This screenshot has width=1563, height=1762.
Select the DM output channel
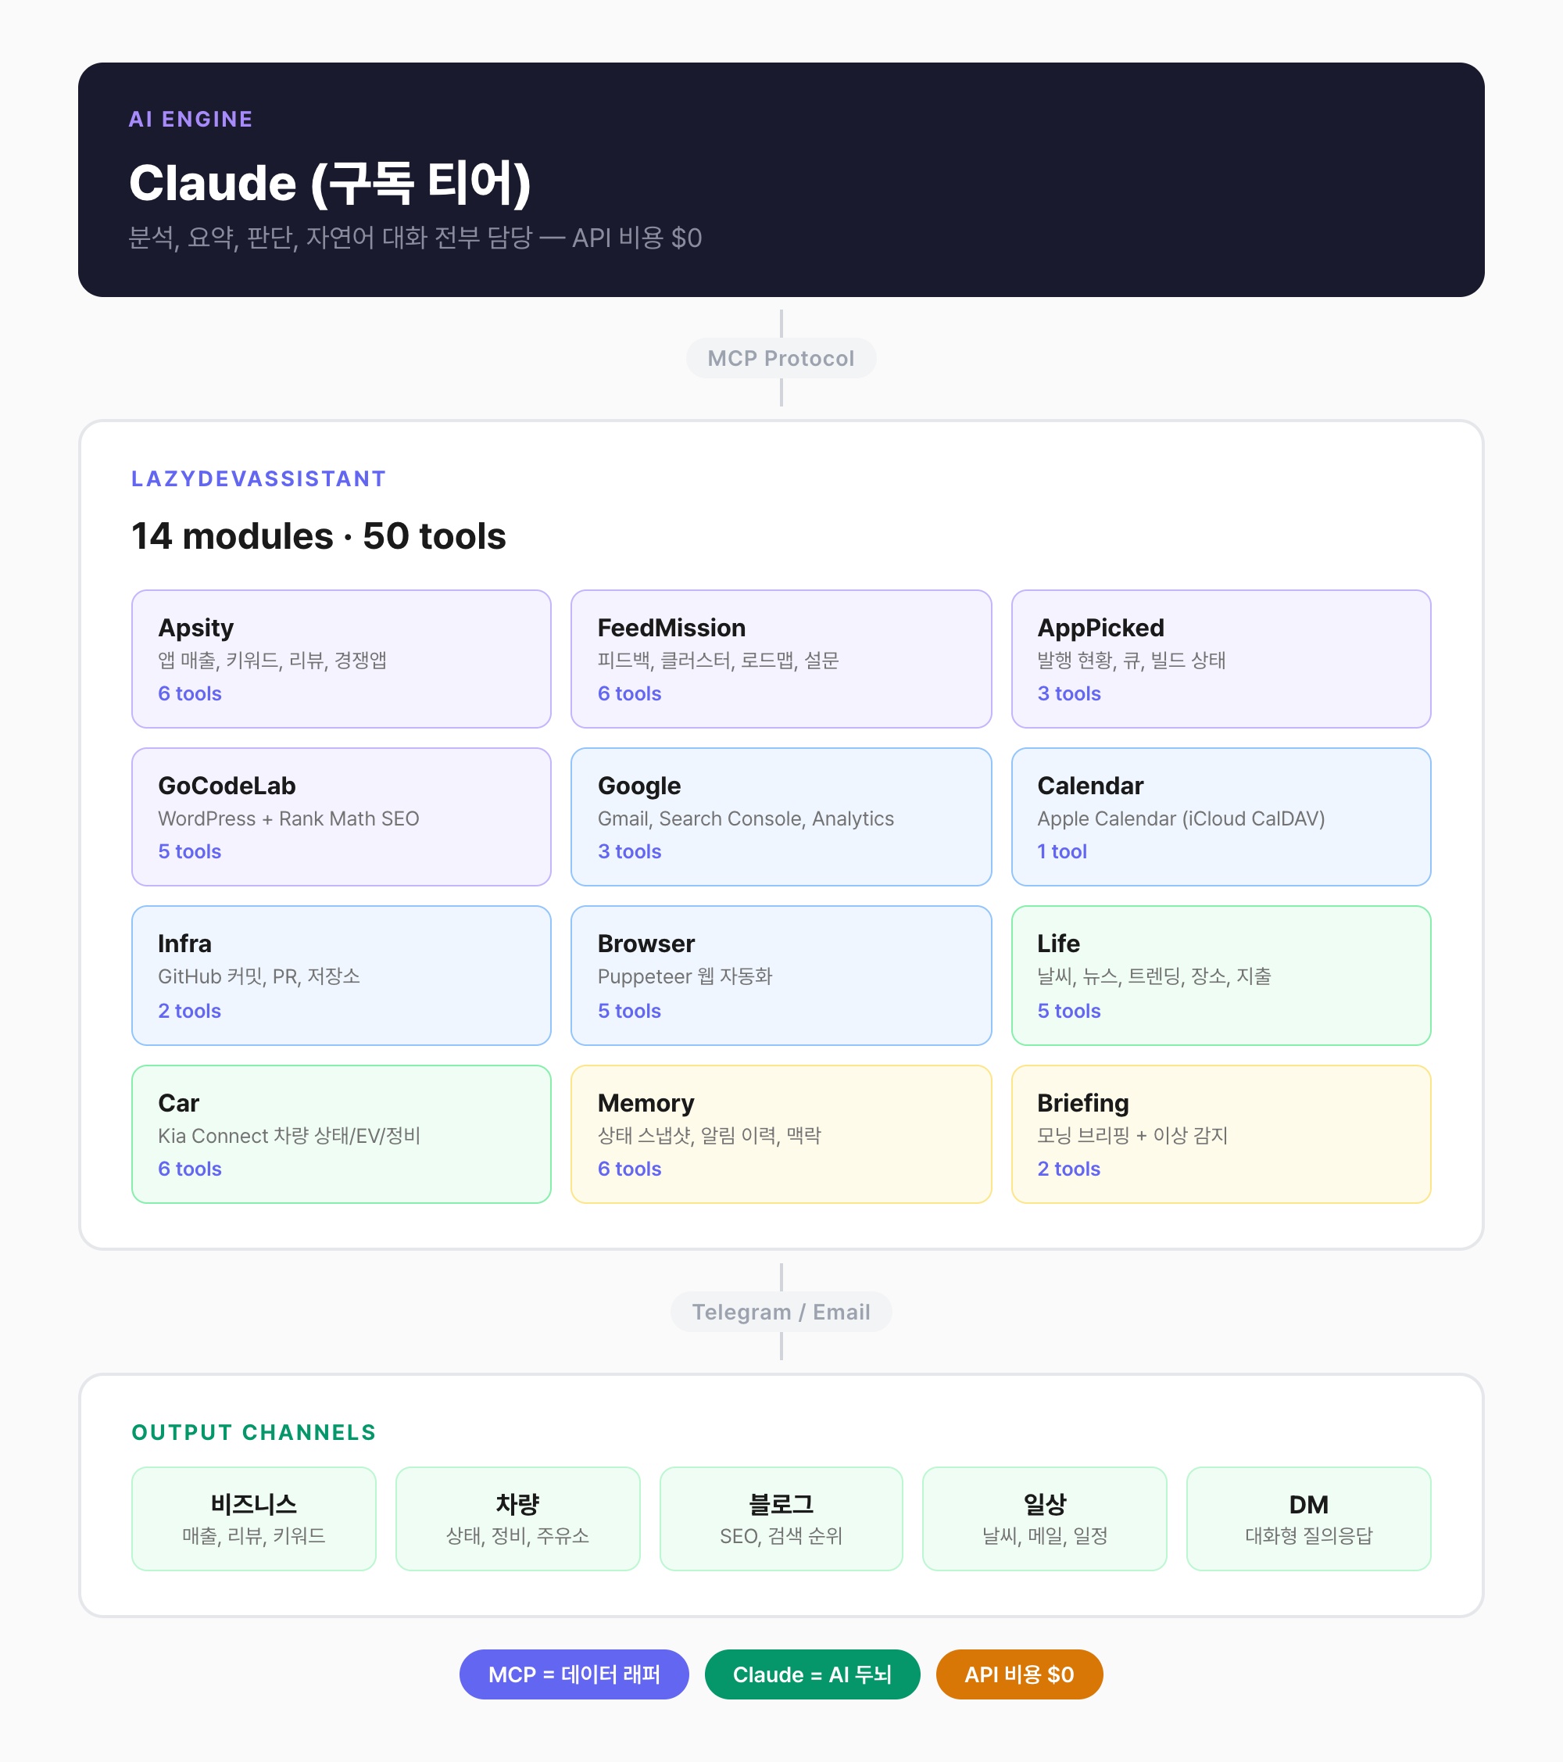pyautogui.click(x=1308, y=1518)
